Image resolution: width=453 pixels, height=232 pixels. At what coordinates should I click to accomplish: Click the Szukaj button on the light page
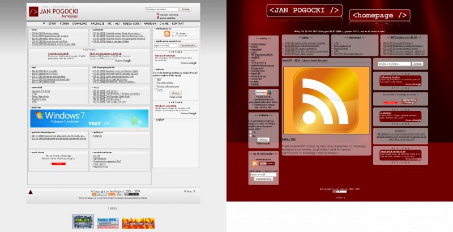[185, 10]
